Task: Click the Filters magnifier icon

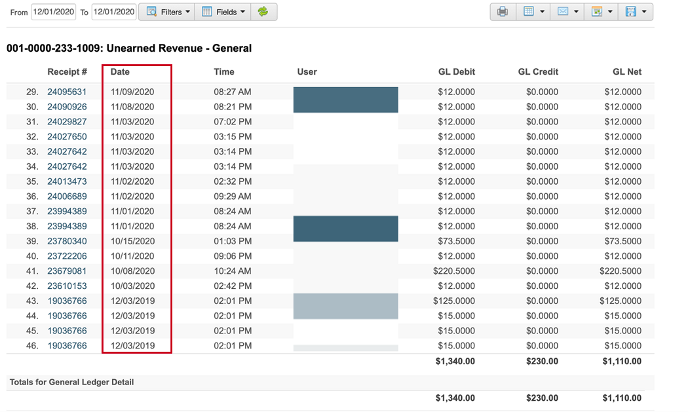Action: (x=151, y=12)
